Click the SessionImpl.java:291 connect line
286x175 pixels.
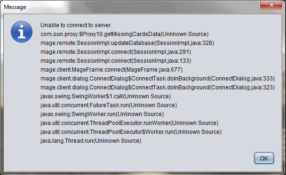(116, 52)
